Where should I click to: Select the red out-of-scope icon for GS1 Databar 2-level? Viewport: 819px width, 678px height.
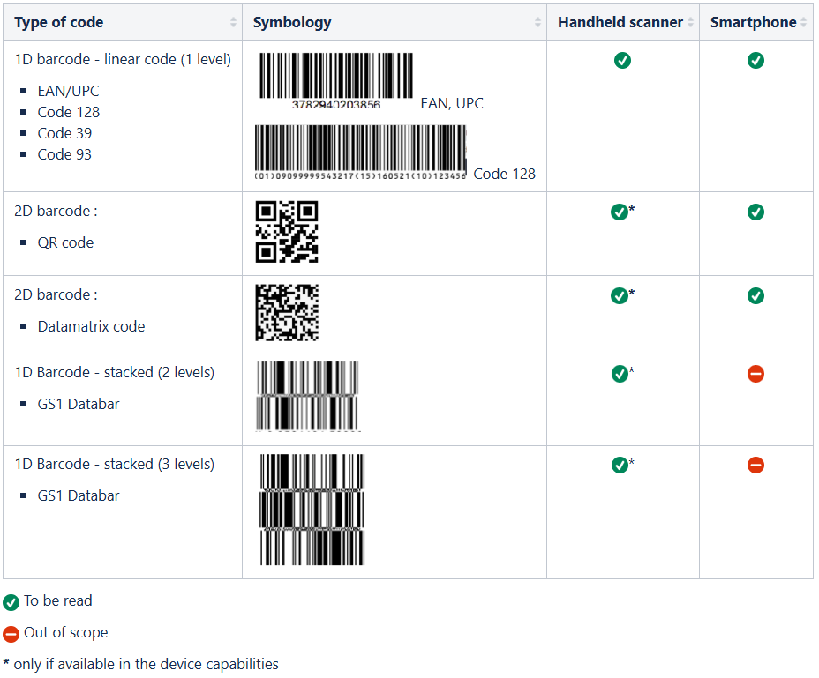[755, 374]
